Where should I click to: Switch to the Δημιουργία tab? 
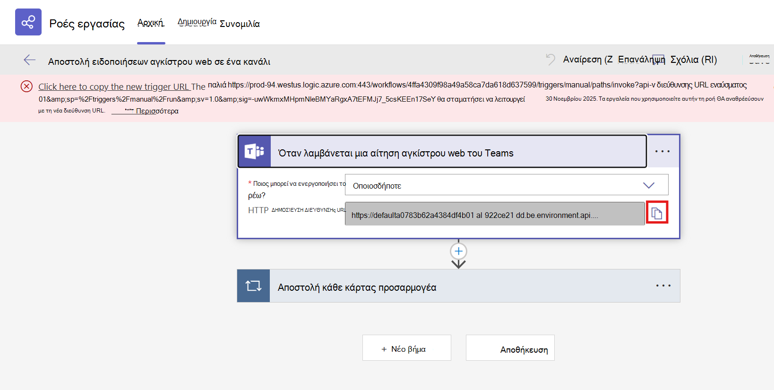click(197, 22)
